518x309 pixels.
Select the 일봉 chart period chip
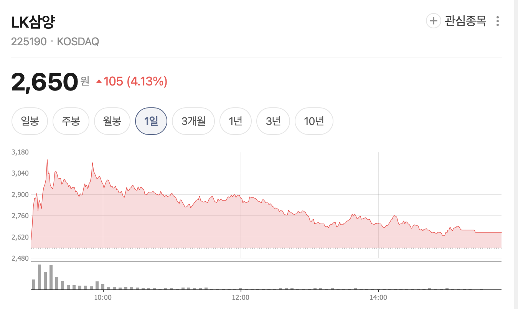click(x=30, y=121)
